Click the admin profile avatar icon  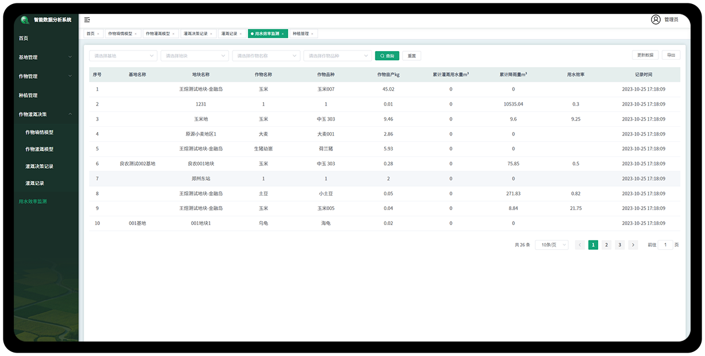pyautogui.click(x=656, y=19)
